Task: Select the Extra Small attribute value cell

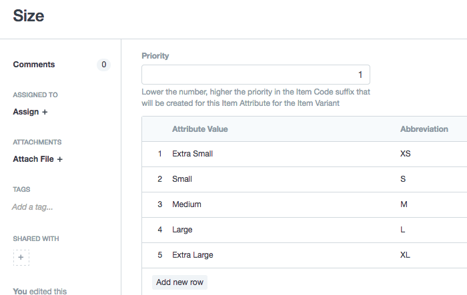Action: 192,154
